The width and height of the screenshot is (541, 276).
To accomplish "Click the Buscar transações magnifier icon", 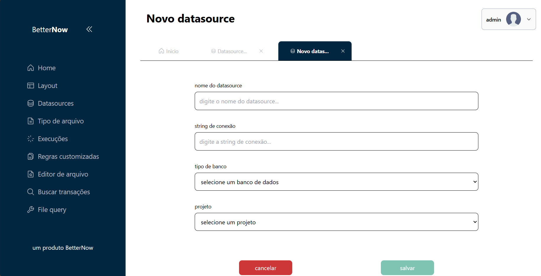I will click(31, 192).
